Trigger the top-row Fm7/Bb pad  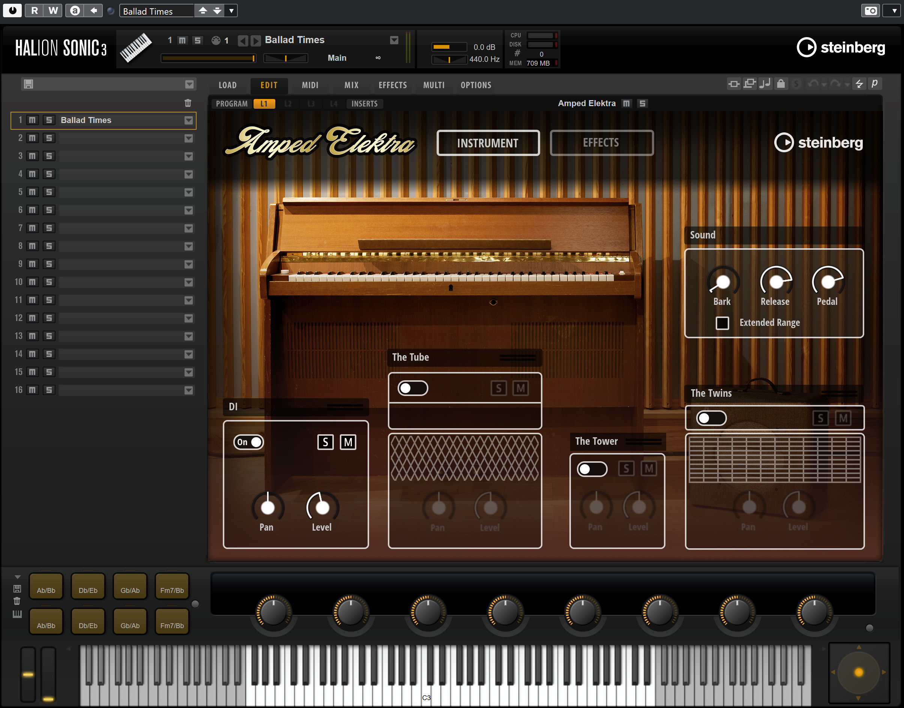tap(172, 586)
